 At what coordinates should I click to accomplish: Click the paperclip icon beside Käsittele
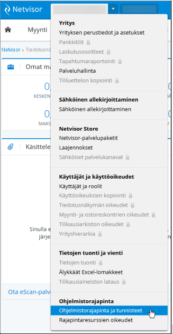10,147
